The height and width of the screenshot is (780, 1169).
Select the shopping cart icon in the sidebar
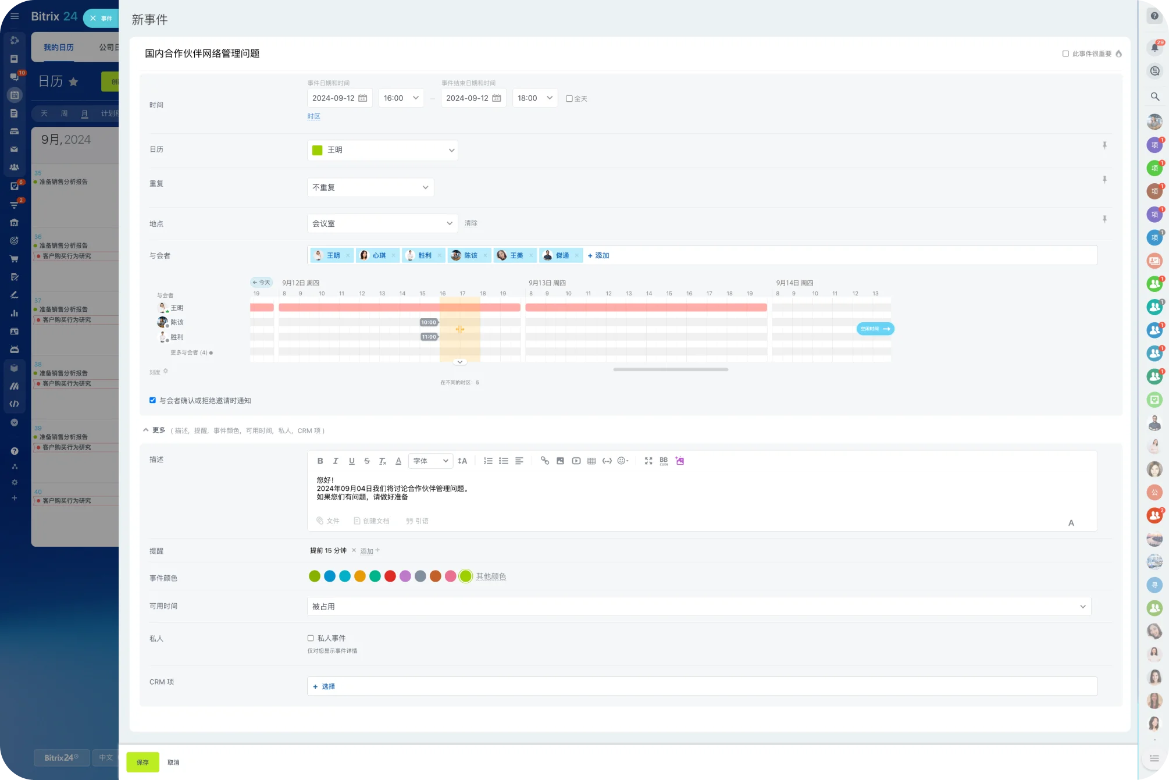[x=14, y=258]
